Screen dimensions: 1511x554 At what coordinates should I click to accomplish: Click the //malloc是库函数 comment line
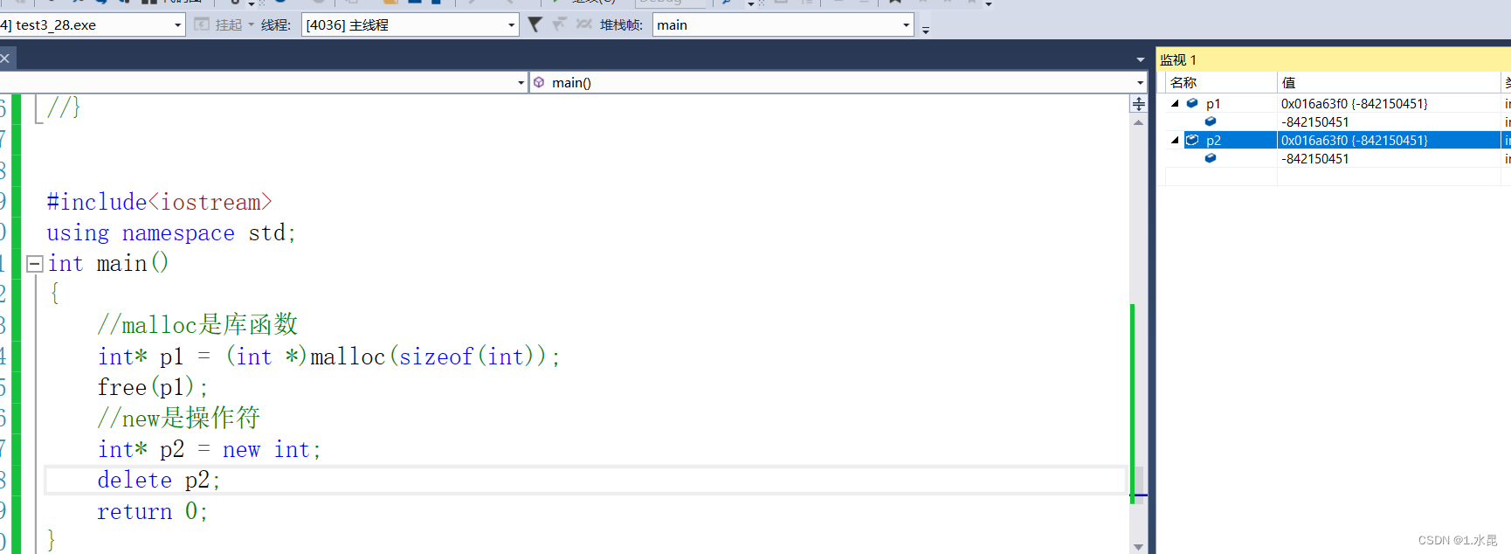tap(197, 325)
